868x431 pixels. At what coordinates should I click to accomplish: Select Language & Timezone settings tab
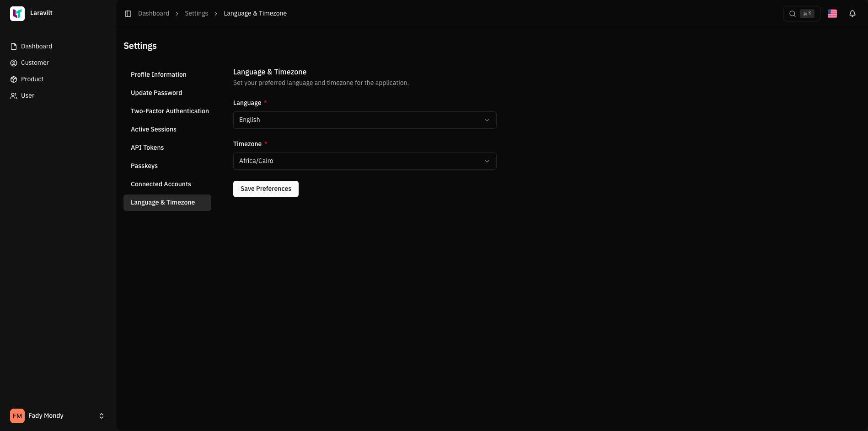(x=167, y=203)
